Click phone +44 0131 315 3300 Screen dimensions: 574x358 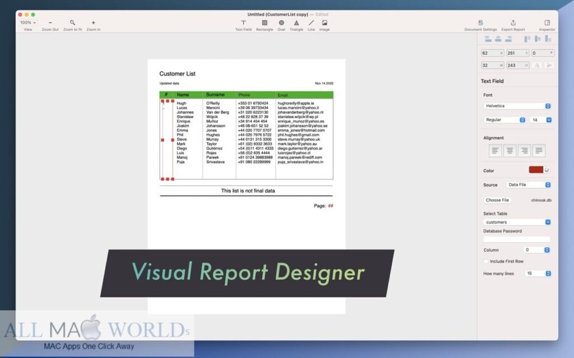(x=254, y=139)
